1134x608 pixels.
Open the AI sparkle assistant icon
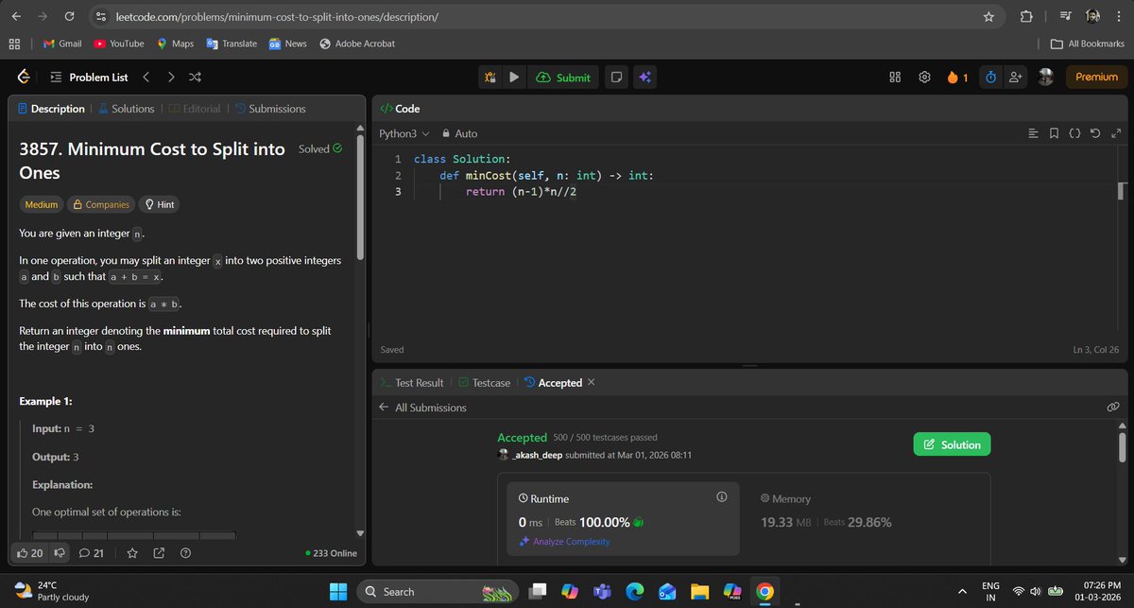coord(645,78)
